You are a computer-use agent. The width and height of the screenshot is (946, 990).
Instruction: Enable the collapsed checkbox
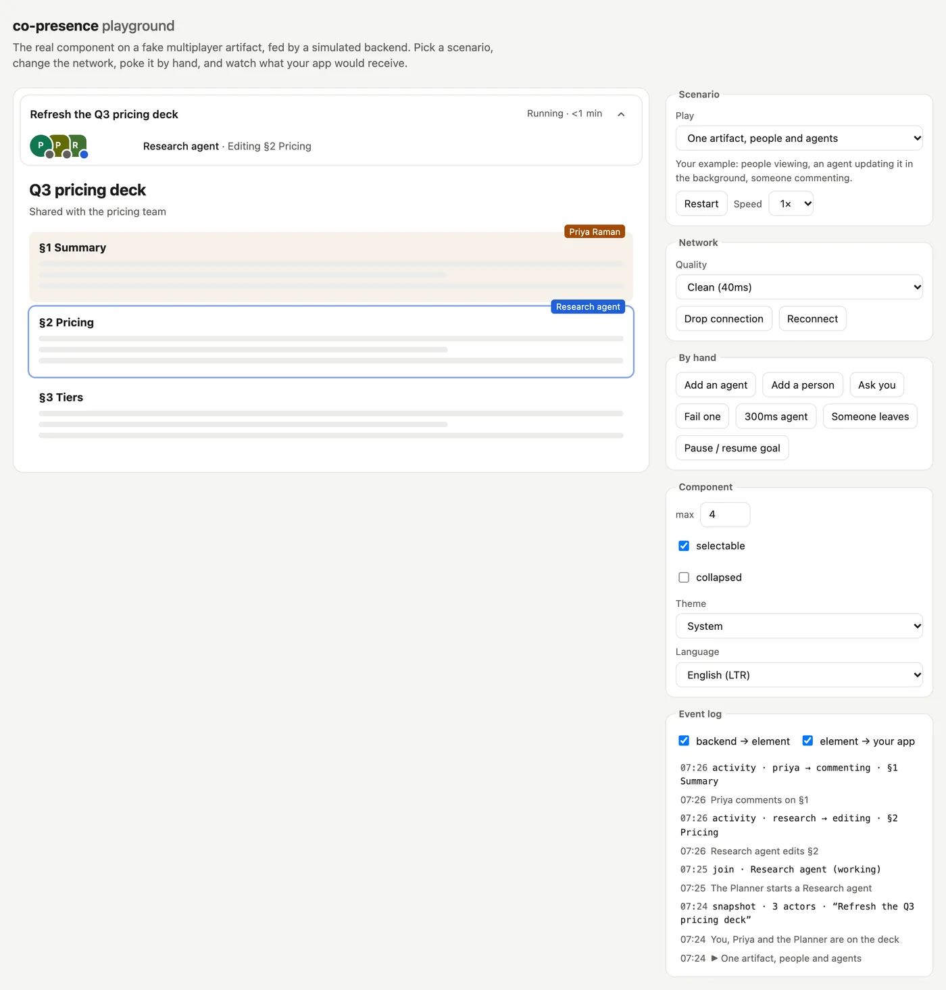click(684, 577)
